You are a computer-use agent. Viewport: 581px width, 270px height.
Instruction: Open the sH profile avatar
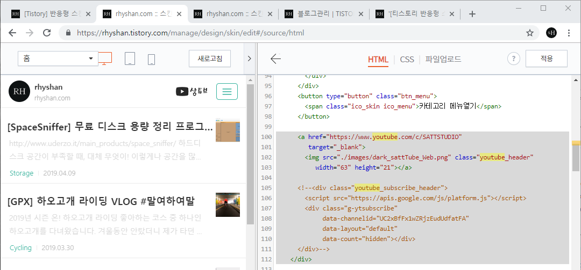click(x=551, y=33)
